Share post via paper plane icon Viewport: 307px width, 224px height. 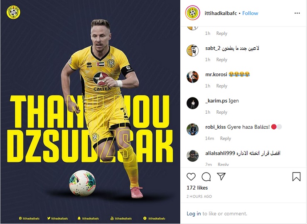point(221,176)
